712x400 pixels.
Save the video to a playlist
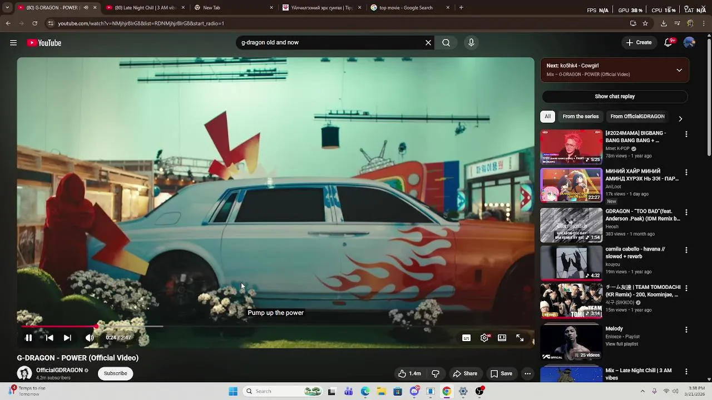(501, 374)
